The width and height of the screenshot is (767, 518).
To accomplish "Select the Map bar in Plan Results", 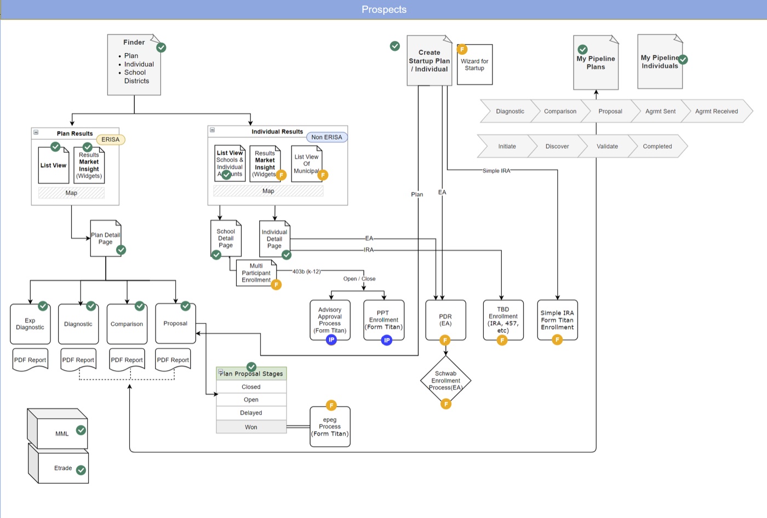I will click(x=71, y=193).
